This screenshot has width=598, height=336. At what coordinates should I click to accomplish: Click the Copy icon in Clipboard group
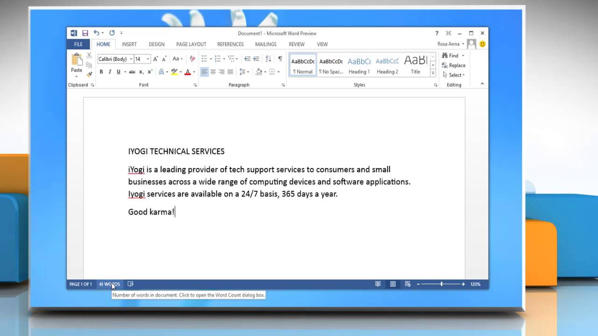pyautogui.click(x=89, y=64)
